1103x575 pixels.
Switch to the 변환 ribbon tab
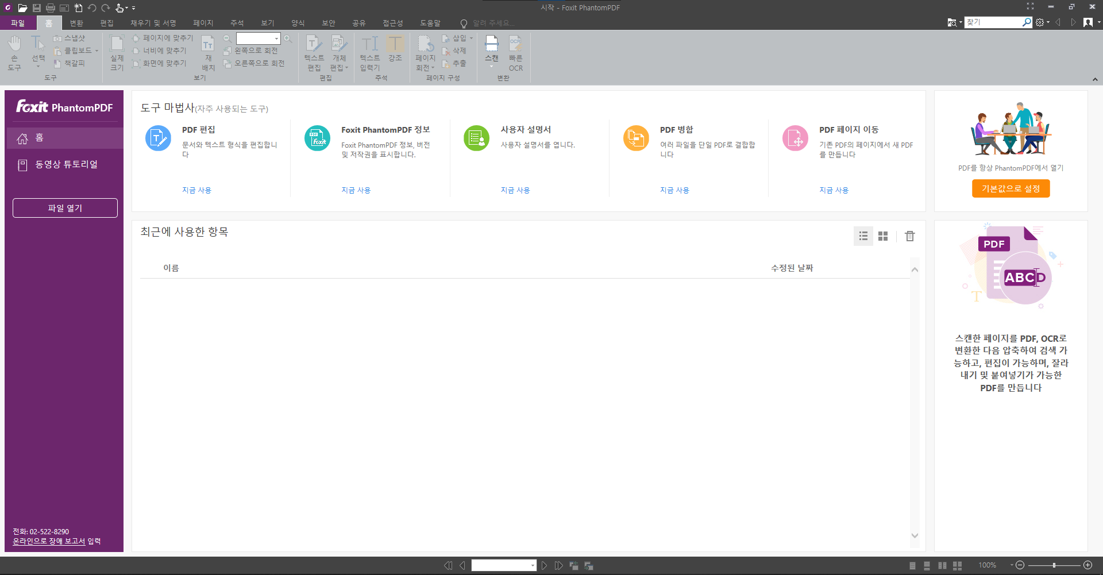(x=76, y=22)
